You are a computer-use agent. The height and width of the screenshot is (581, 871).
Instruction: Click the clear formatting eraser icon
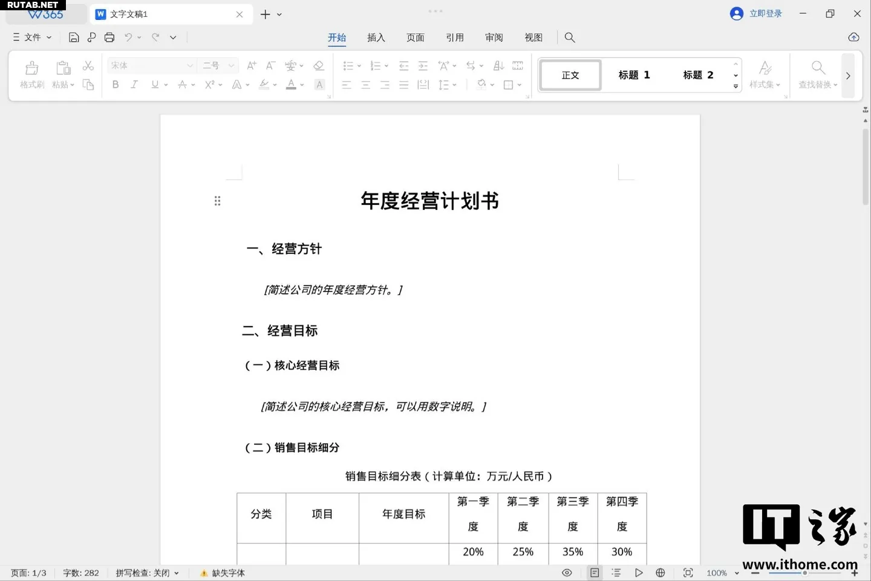(319, 65)
